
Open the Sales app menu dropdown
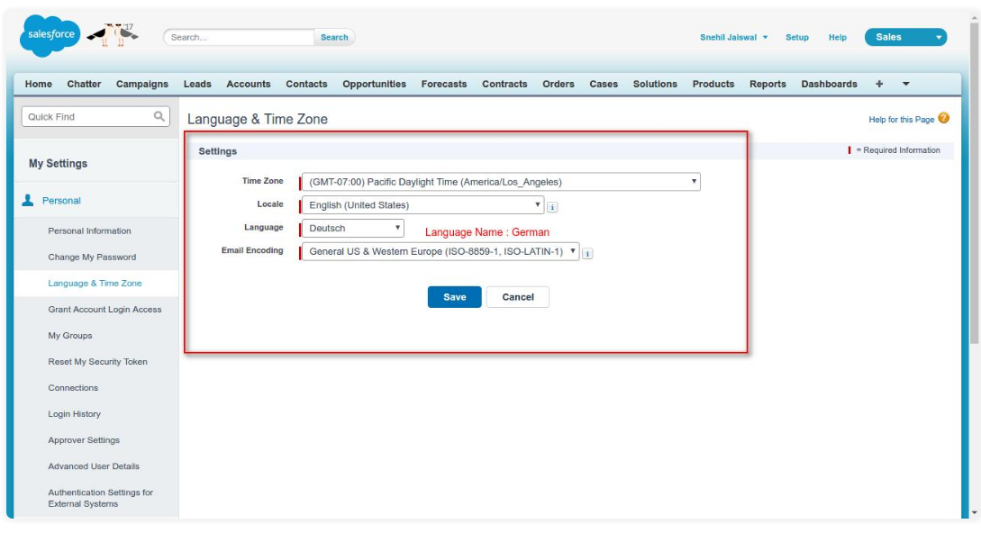pyautogui.click(x=905, y=37)
